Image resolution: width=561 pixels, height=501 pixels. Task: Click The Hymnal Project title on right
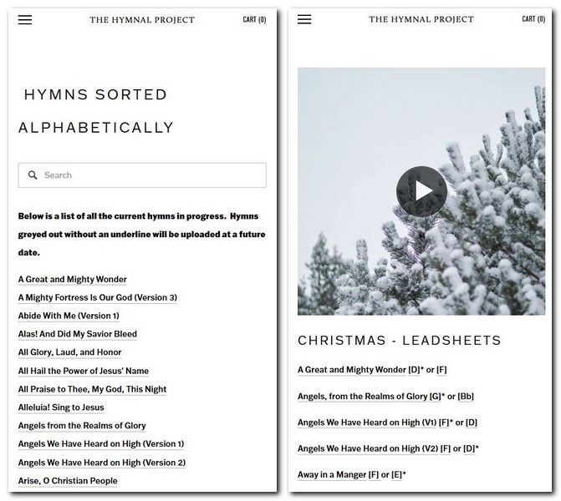click(421, 19)
